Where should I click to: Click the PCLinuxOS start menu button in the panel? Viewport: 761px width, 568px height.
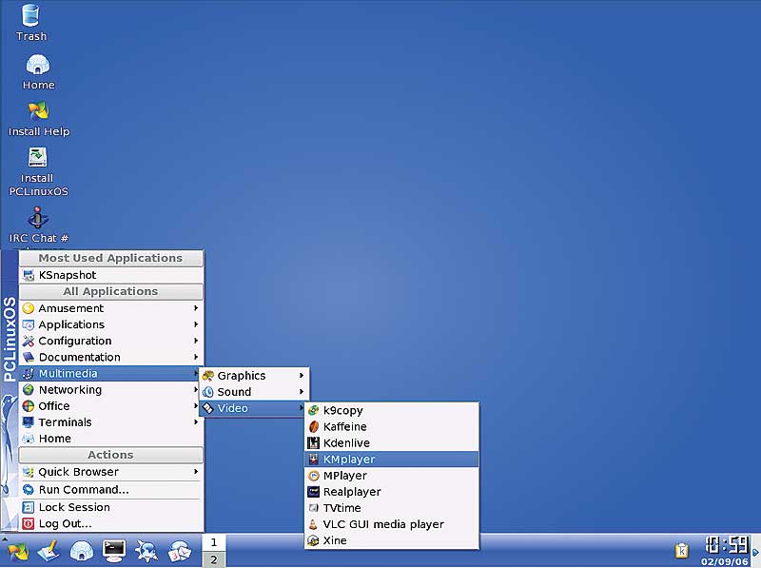[x=17, y=552]
